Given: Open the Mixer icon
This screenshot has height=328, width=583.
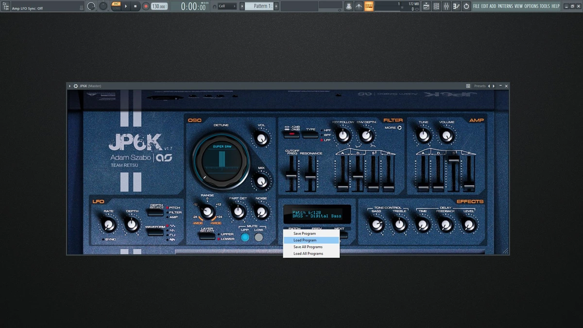Looking at the screenshot, I should click(446, 6).
